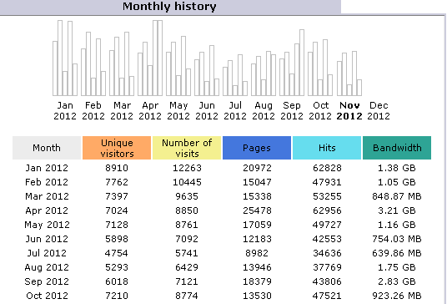This screenshot has width=447, height=304.
Task: Select the bold Nov 2012 chart label
Action: point(349,111)
